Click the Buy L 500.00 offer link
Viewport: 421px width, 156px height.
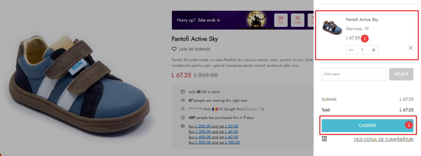pyautogui.click(x=214, y=142)
